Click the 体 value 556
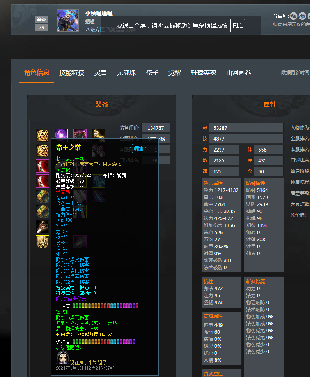 (269, 150)
